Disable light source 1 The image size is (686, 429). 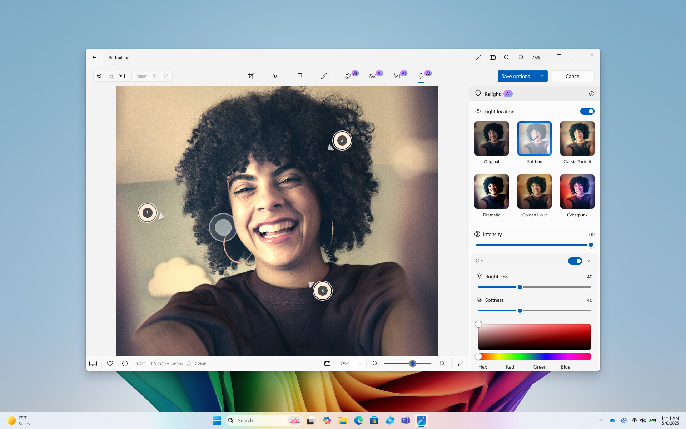coord(575,261)
